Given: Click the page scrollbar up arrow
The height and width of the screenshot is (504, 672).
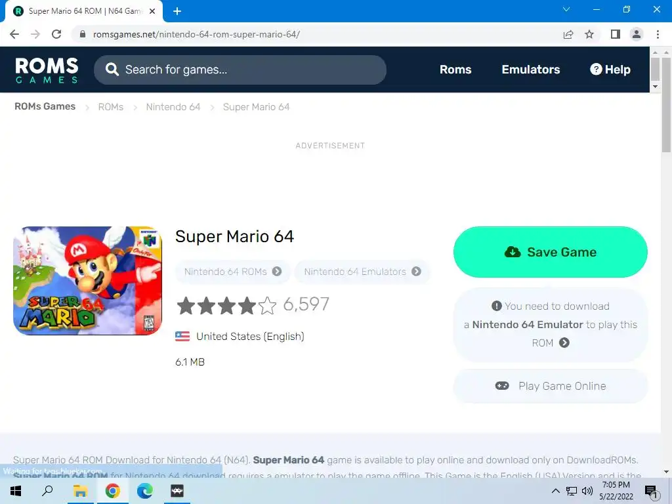Looking at the screenshot, I should pyautogui.click(x=667, y=52).
